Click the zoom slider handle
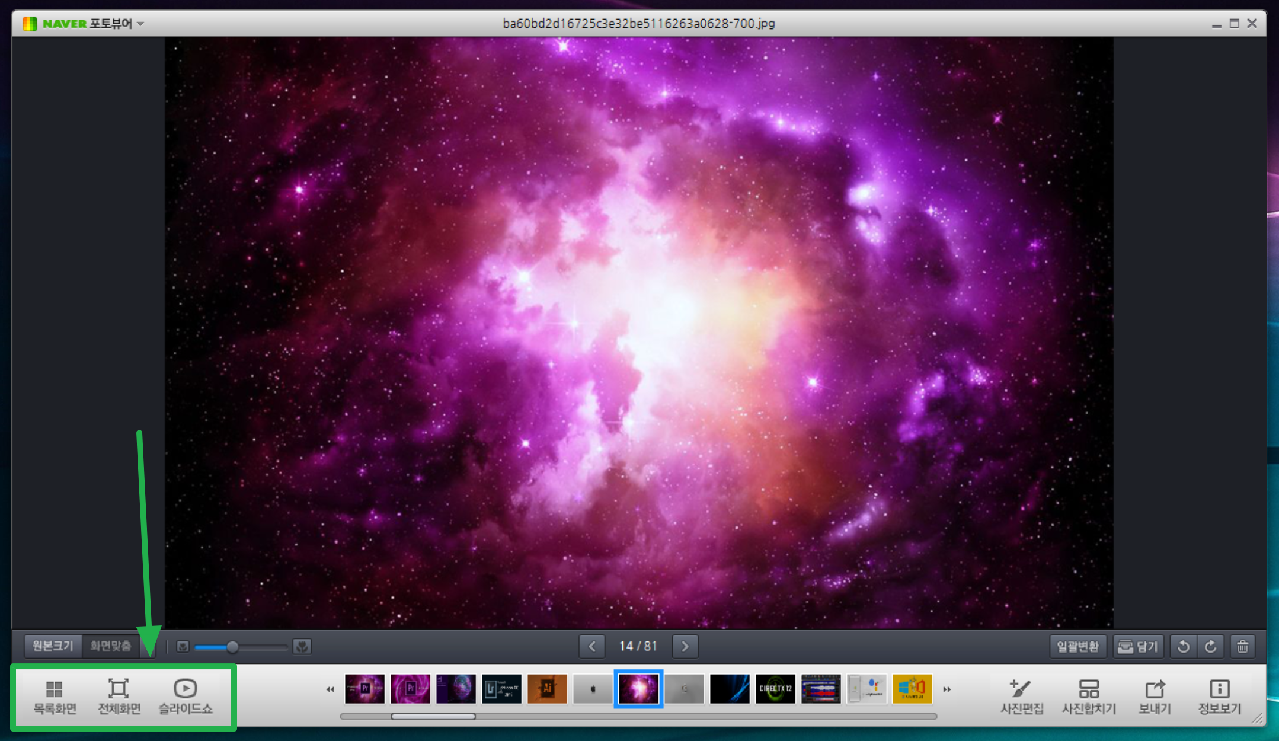This screenshot has height=741, width=1279. point(232,647)
